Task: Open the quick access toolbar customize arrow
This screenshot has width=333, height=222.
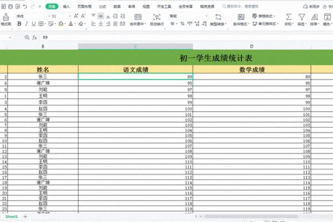Action: click(x=40, y=7)
